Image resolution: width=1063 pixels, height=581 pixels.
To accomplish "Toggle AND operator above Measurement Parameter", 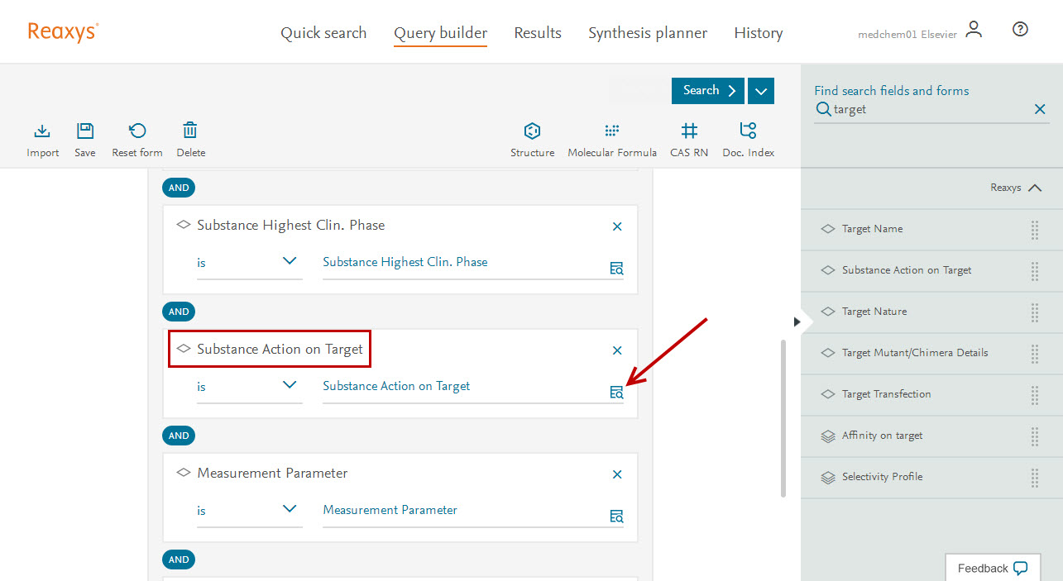I will 179,436.
